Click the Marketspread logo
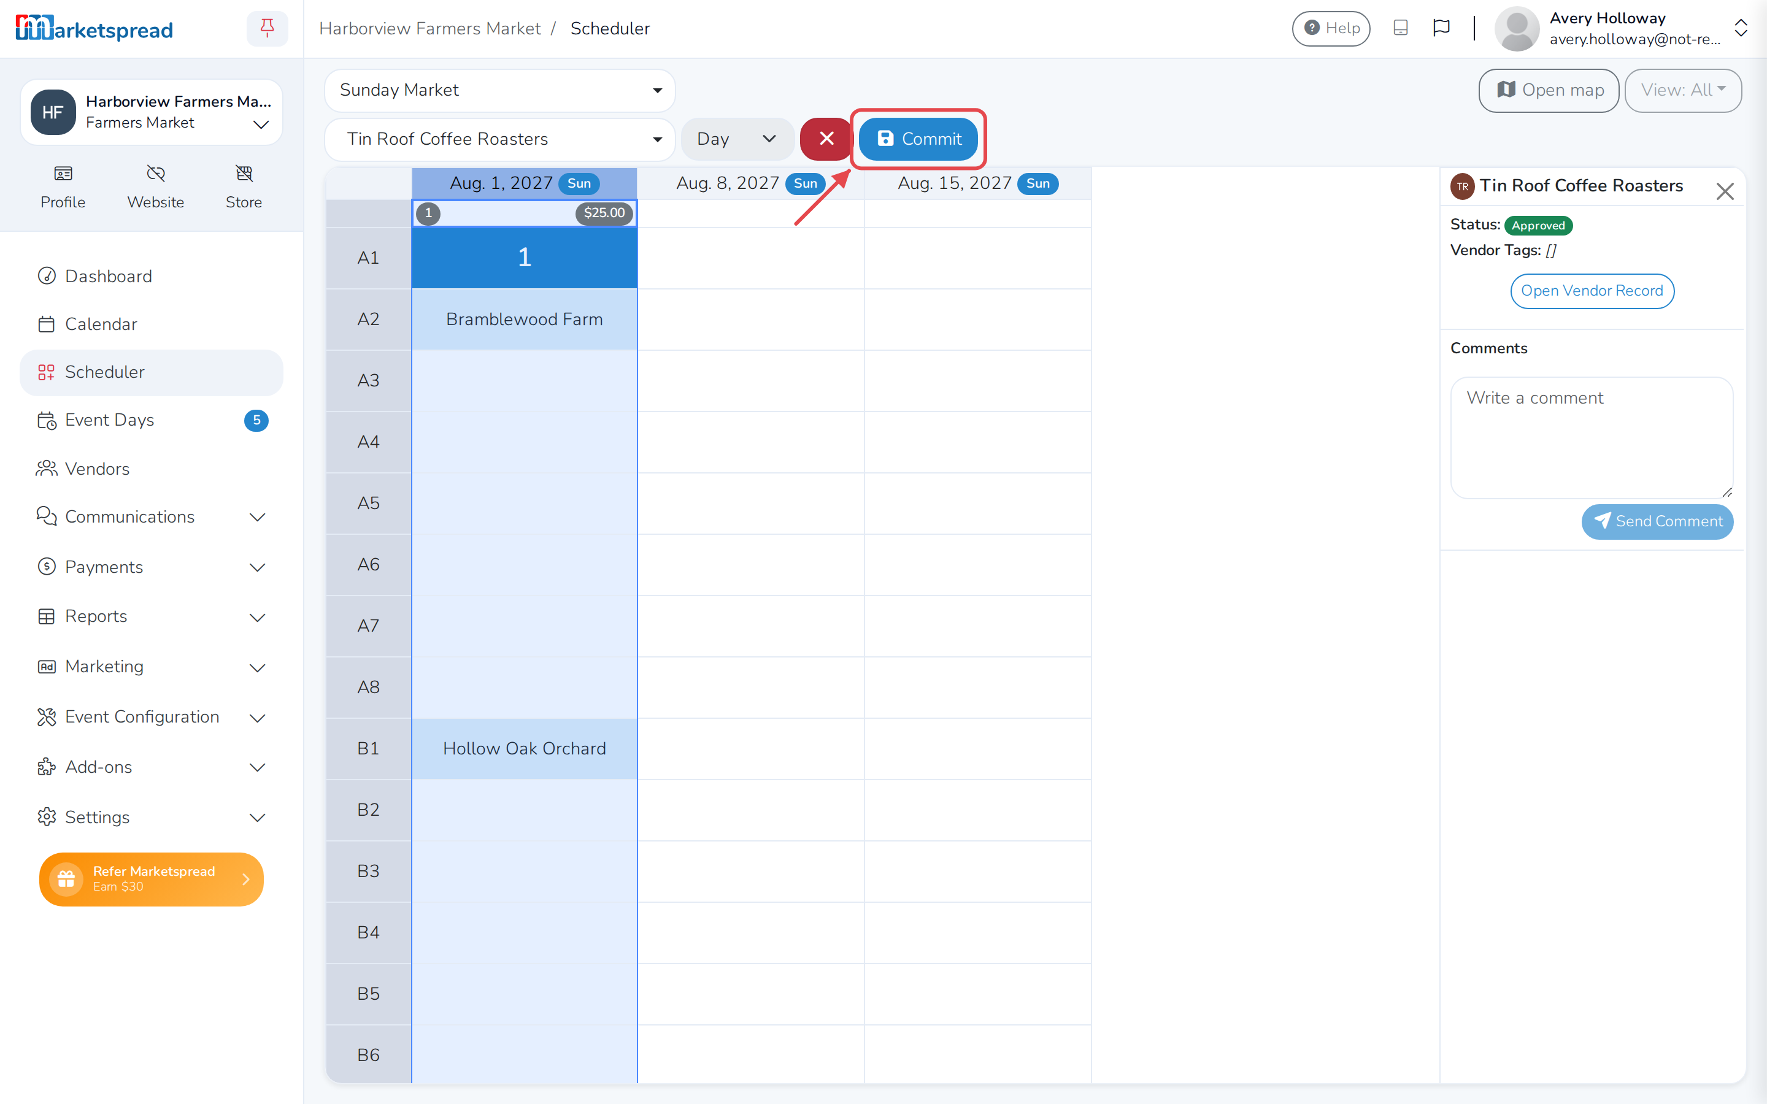 (x=94, y=28)
